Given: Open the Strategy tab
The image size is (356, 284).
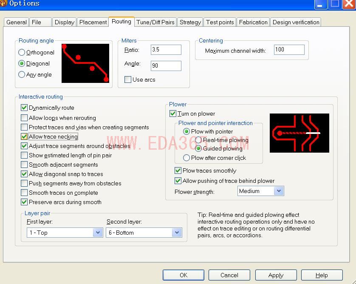Looking at the screenshot, I should tap(190, 22).
